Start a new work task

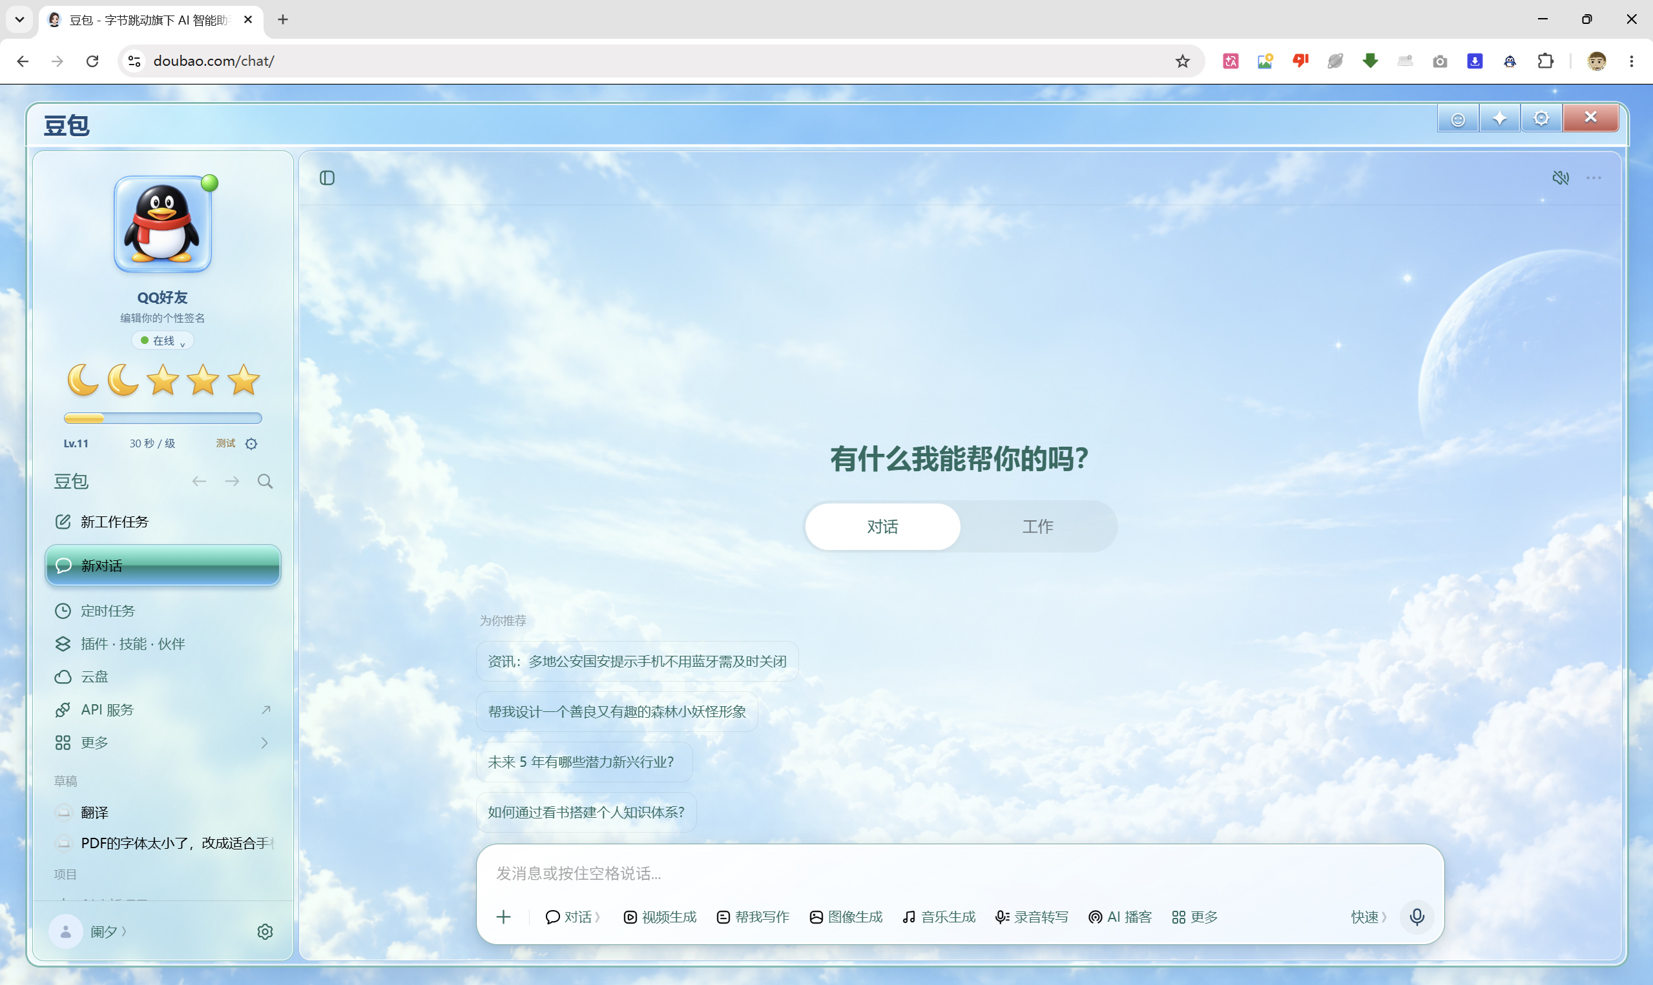click(163, 522)
